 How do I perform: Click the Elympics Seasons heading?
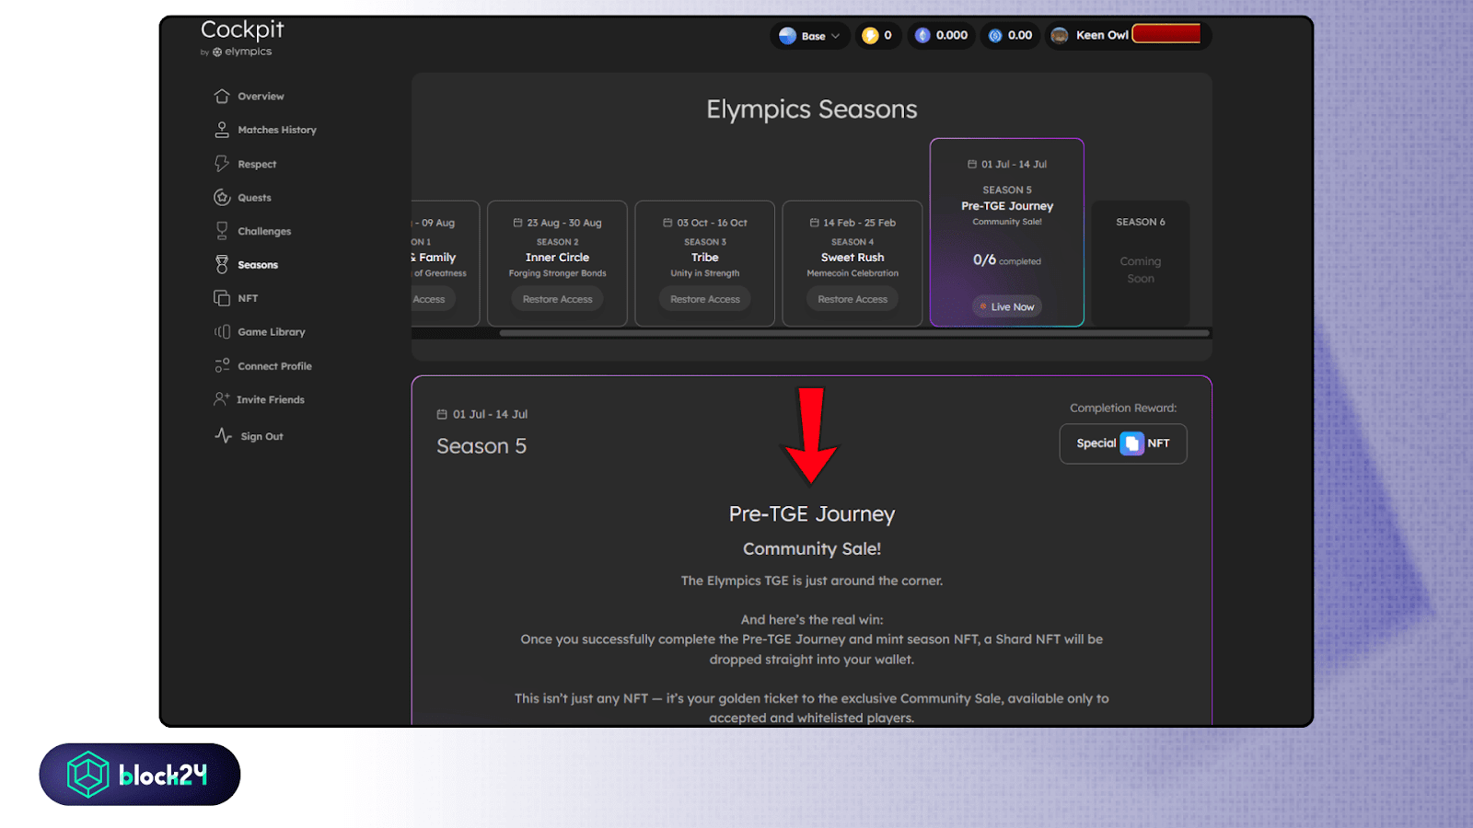coord(812,109)
